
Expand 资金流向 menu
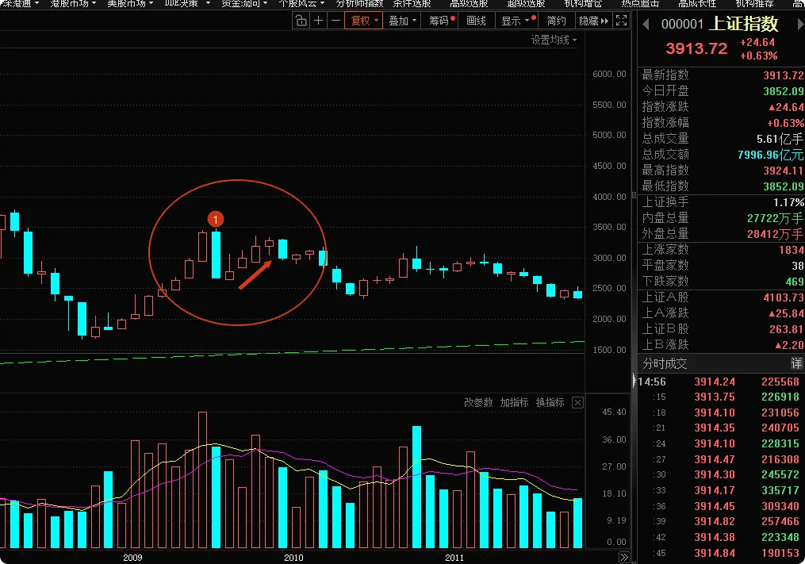243,4
